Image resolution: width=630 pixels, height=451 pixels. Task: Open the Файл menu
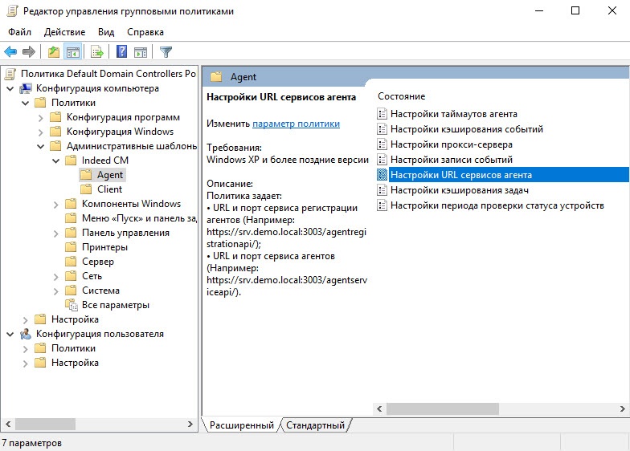click(20, 32)
